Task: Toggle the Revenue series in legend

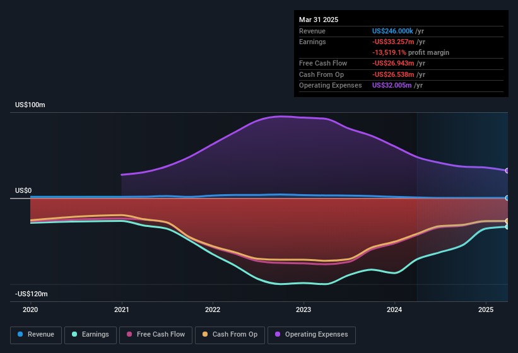Action: [x=36, y=335]
